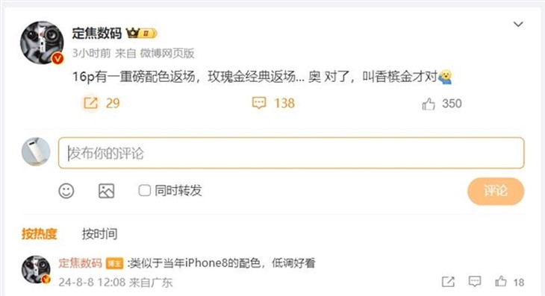Click your own avatar beside the comment box

pos(36,151)
